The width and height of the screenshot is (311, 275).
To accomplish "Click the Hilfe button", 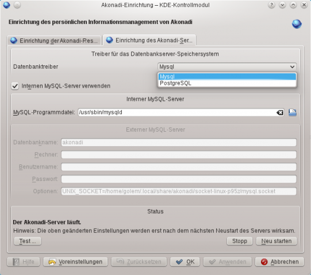I will (x=24, y=262).
